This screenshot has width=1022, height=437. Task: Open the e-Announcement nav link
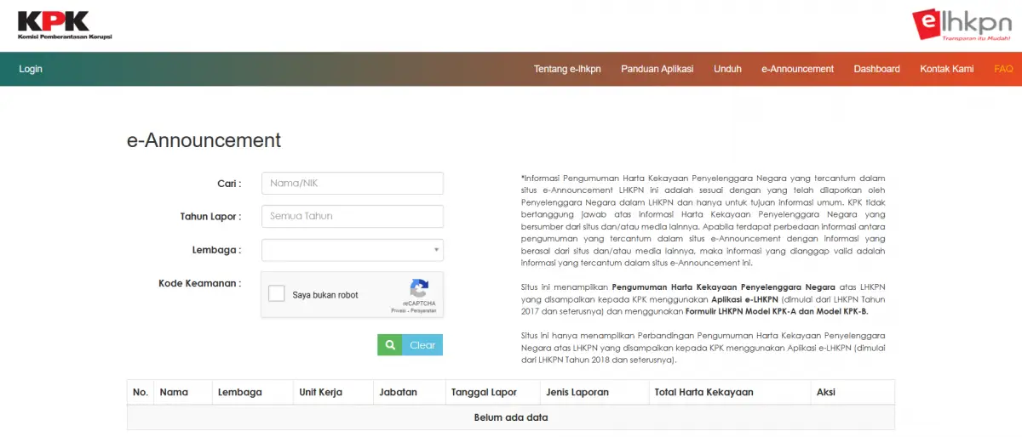(797, 69)
